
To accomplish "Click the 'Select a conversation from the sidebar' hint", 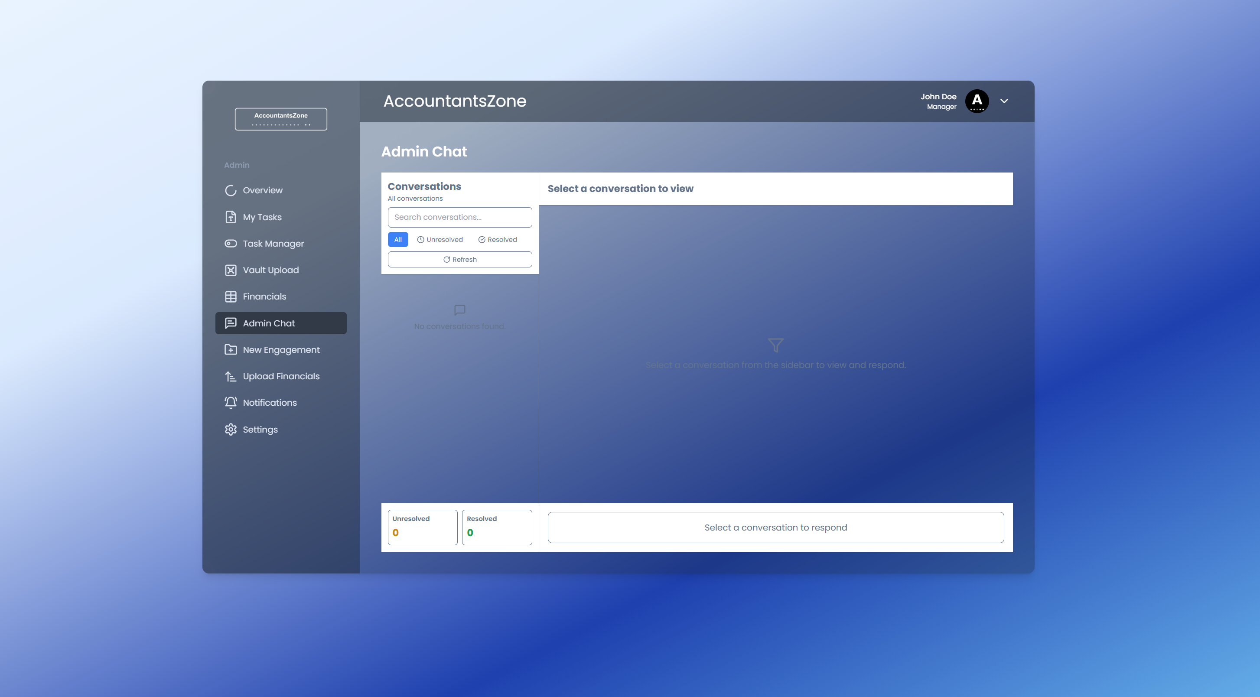I will click(776, 365).
